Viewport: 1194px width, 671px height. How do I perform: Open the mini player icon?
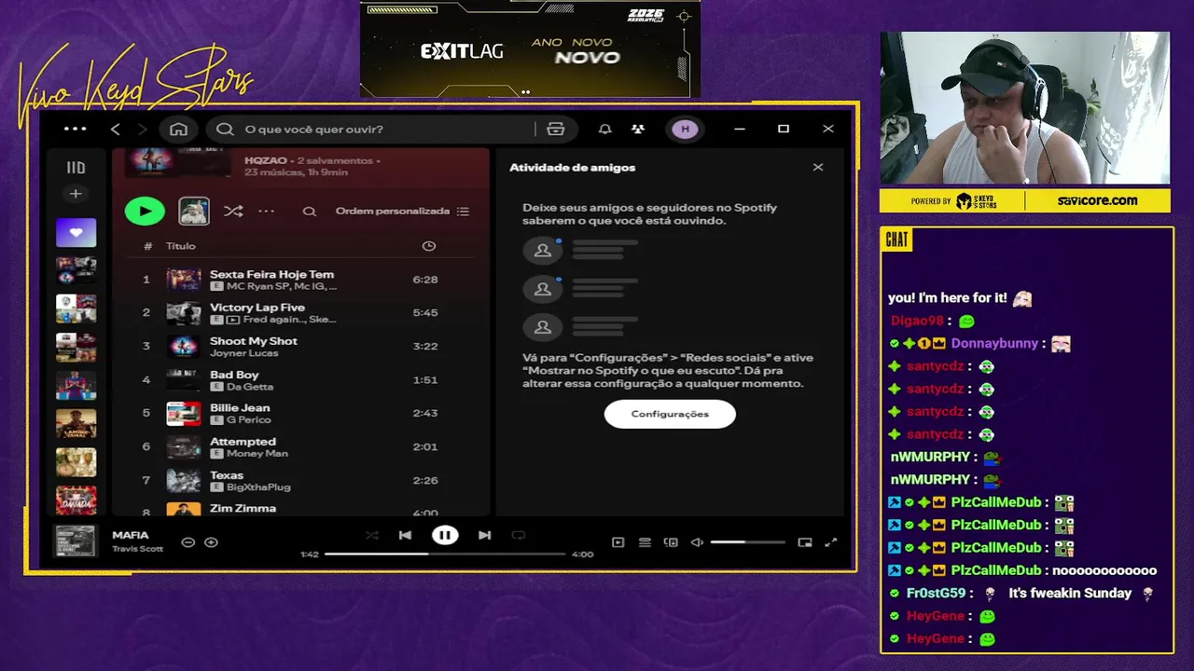[805, 542]
